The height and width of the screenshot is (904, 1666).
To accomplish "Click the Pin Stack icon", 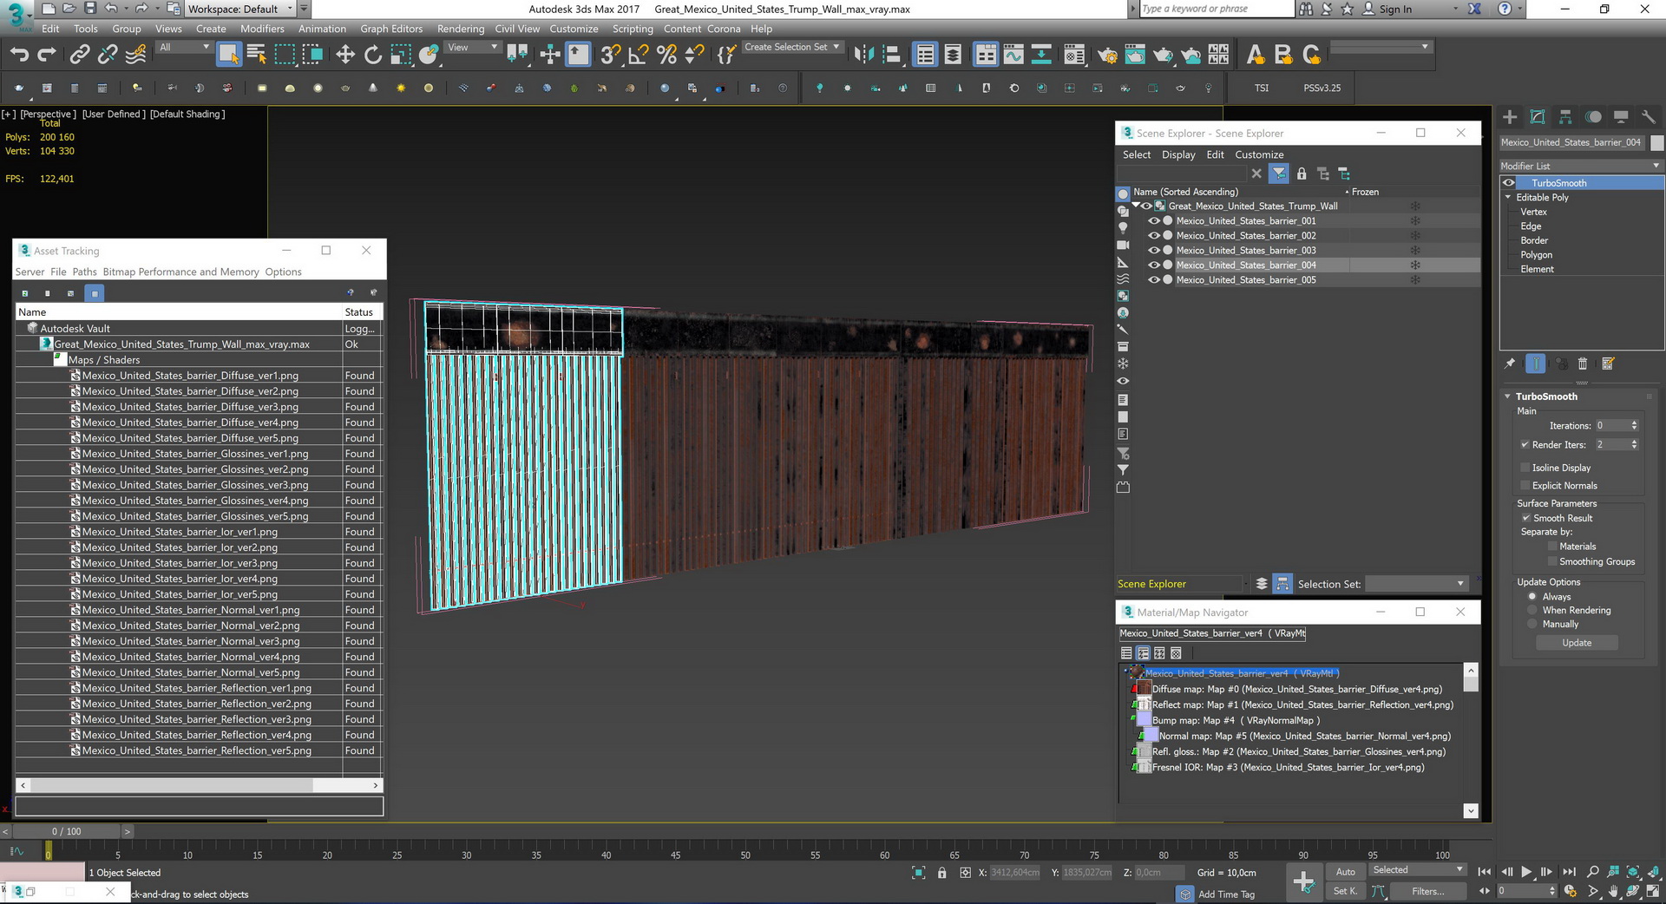I will coord(1510,364).
